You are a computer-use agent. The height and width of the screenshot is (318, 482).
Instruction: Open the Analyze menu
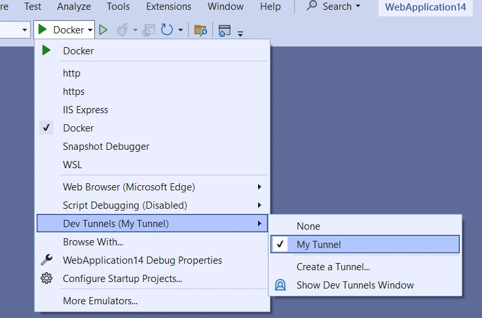(x=74, y=7)
